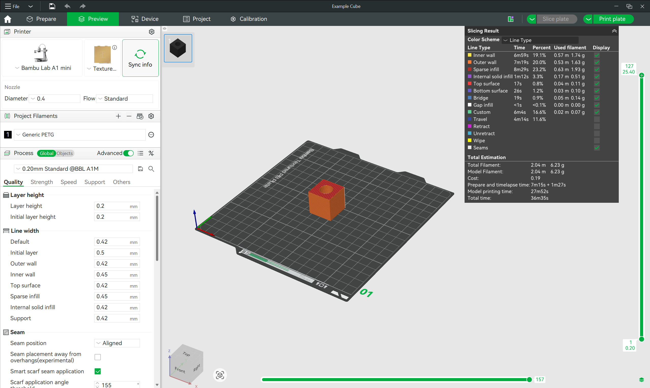
Task: Switch to the Prepare tab
Action: (41, 19)
